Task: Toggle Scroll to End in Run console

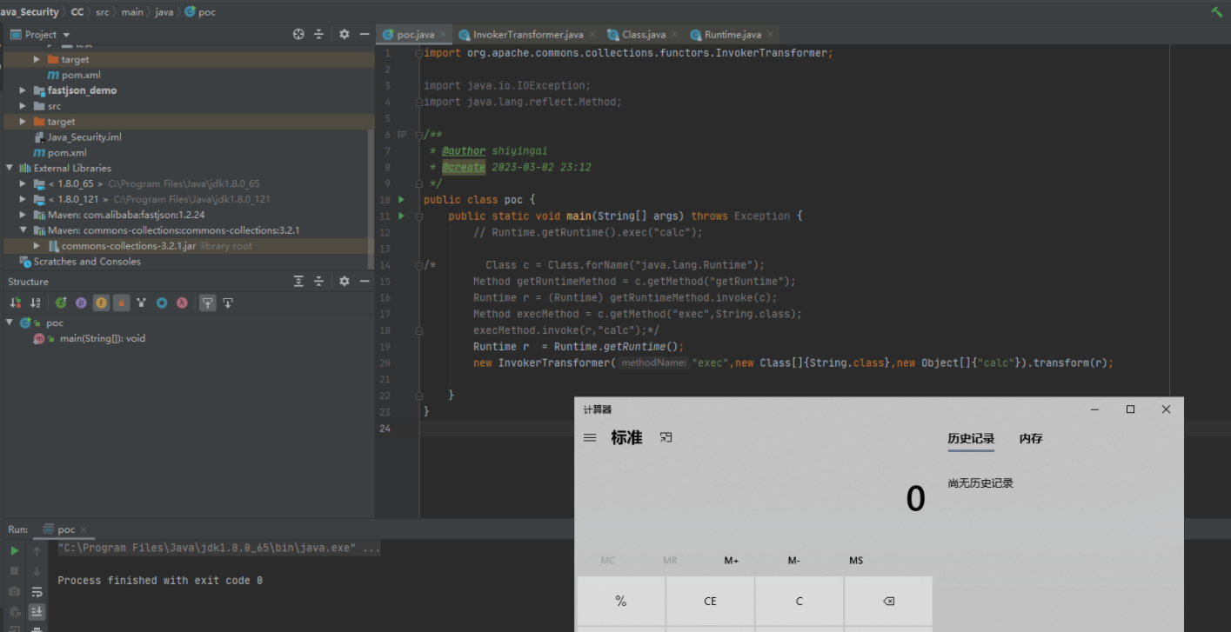Action: pos(37,612)
